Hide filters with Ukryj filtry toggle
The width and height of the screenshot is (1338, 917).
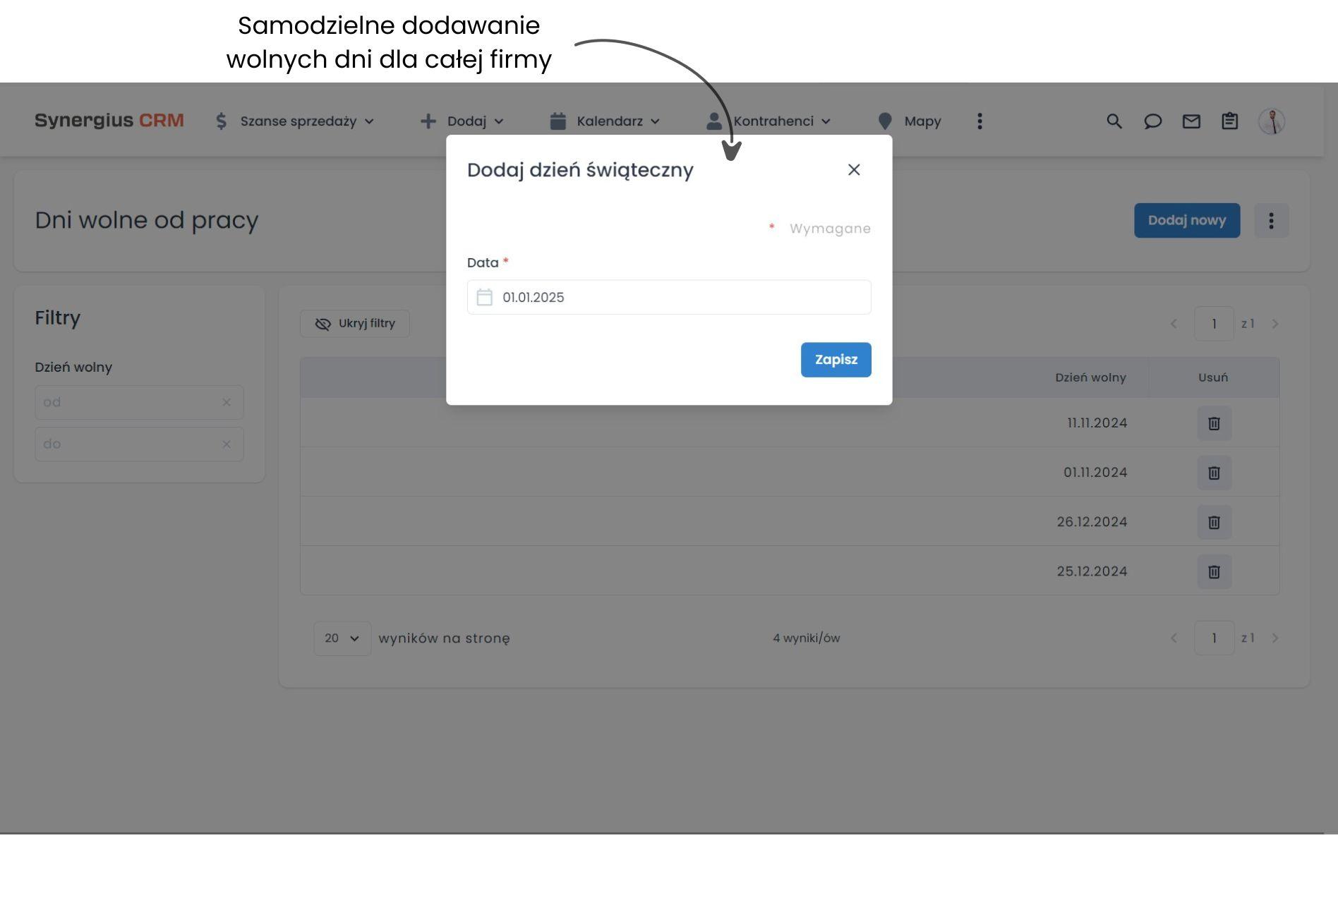pos(354,324)
